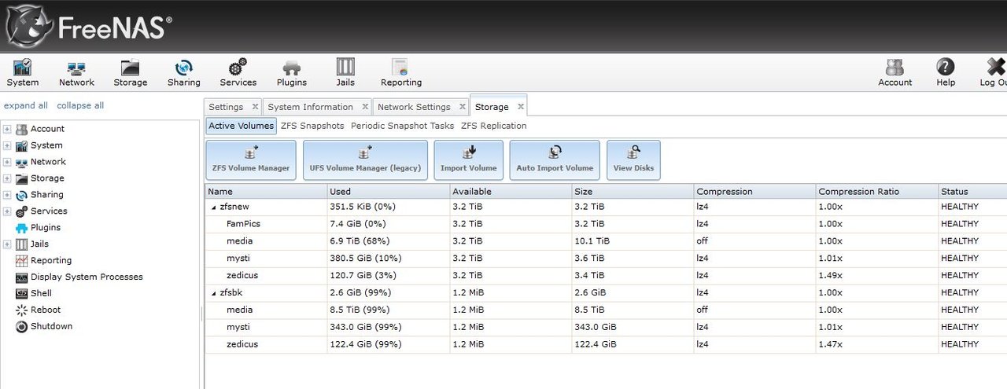The height and width of the screenshot is (389, 1007).
Task: Click the Sharing toolbar icon
Action: pos(183,72)
